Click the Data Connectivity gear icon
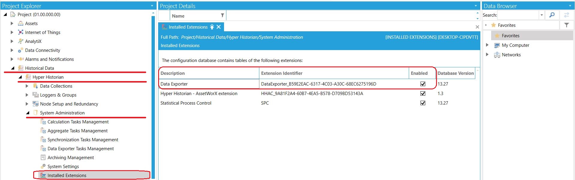Viewport: 575px width, 180px height. click(20, 50)
